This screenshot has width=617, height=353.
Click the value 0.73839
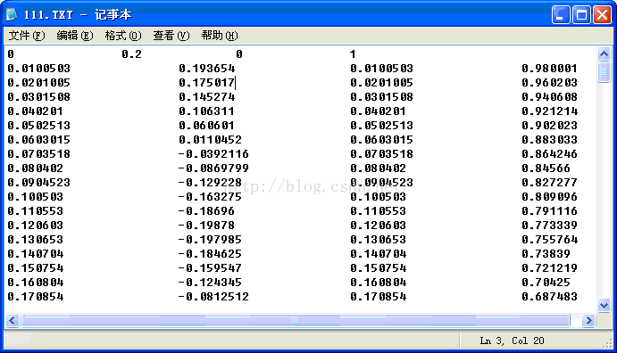(x=546, y=254)
